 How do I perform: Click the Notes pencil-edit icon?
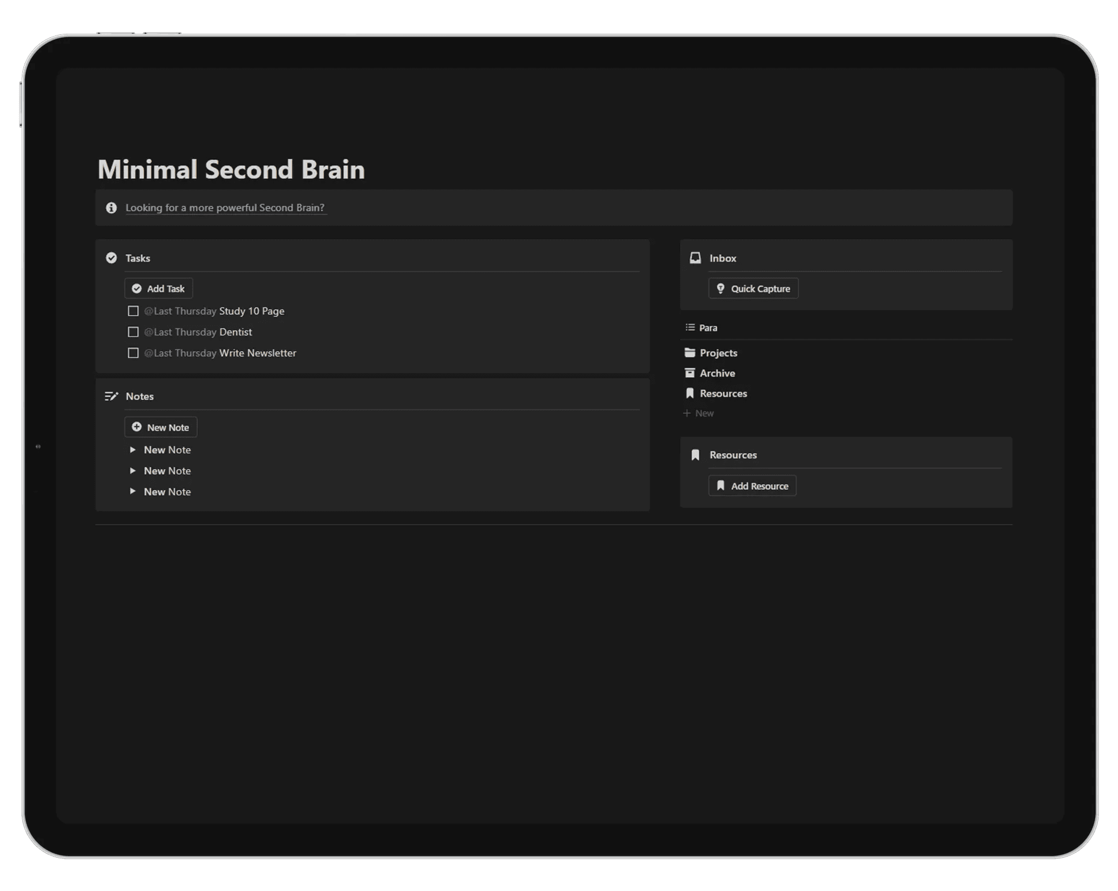pos(111,396)
